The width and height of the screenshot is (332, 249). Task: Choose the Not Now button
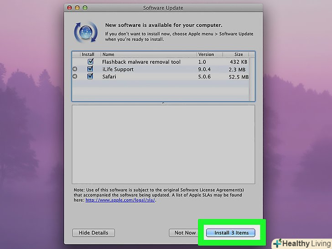coord(185,233)
